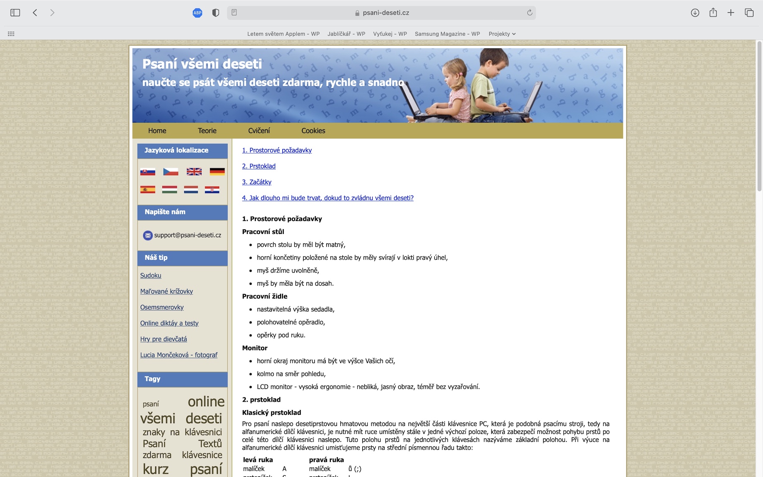Open a new tab
Screen dimensions: 763x477
(731, 13)
